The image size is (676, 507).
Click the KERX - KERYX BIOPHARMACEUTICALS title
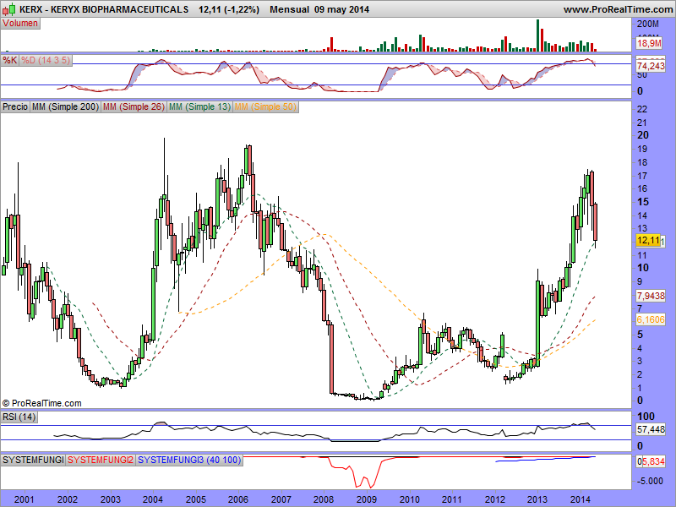coord(104,9)
